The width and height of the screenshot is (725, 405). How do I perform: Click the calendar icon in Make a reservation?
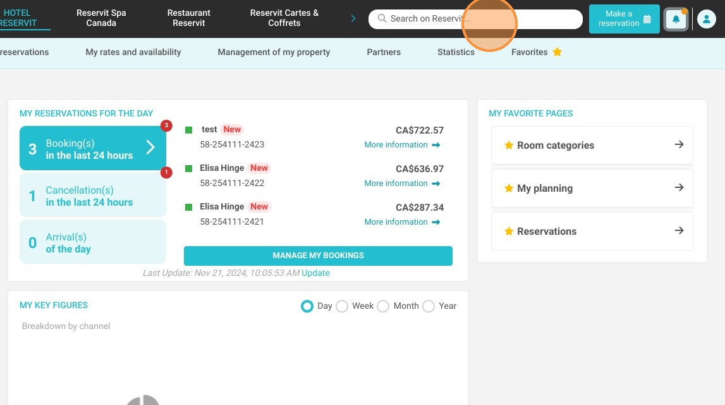[x=647, y=19]
